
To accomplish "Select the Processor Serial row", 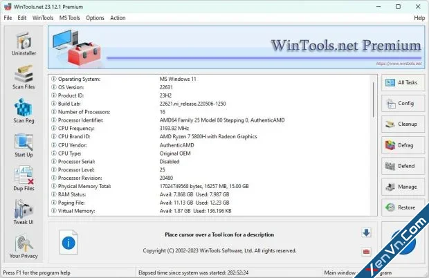I will point(210,162).
